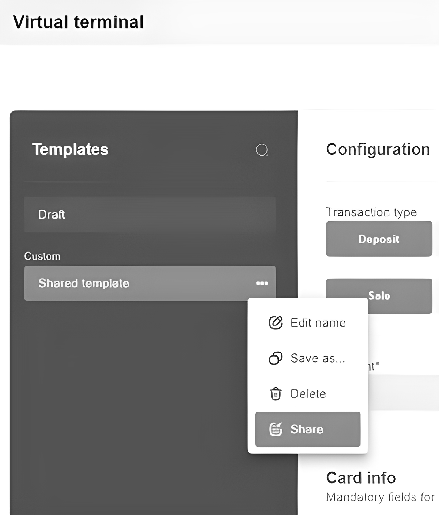Click the Custom section label

tap(42, 256)
